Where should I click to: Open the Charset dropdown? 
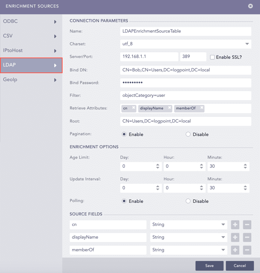tap(247, 44)
